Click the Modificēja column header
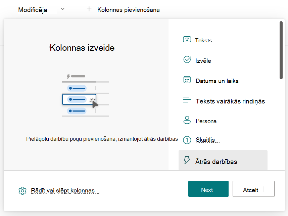288x216 pixels. tap(33, 10)
